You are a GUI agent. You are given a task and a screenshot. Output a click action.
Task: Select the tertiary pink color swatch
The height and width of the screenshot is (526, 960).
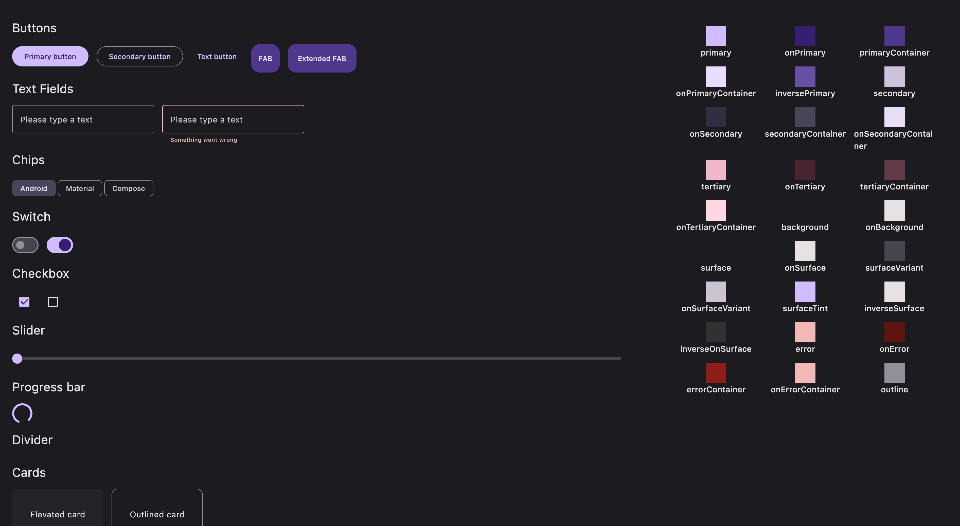click(x=716, y=170)
